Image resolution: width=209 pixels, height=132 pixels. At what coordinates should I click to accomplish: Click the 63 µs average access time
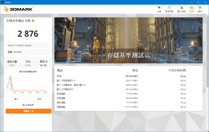pos(183,76)
